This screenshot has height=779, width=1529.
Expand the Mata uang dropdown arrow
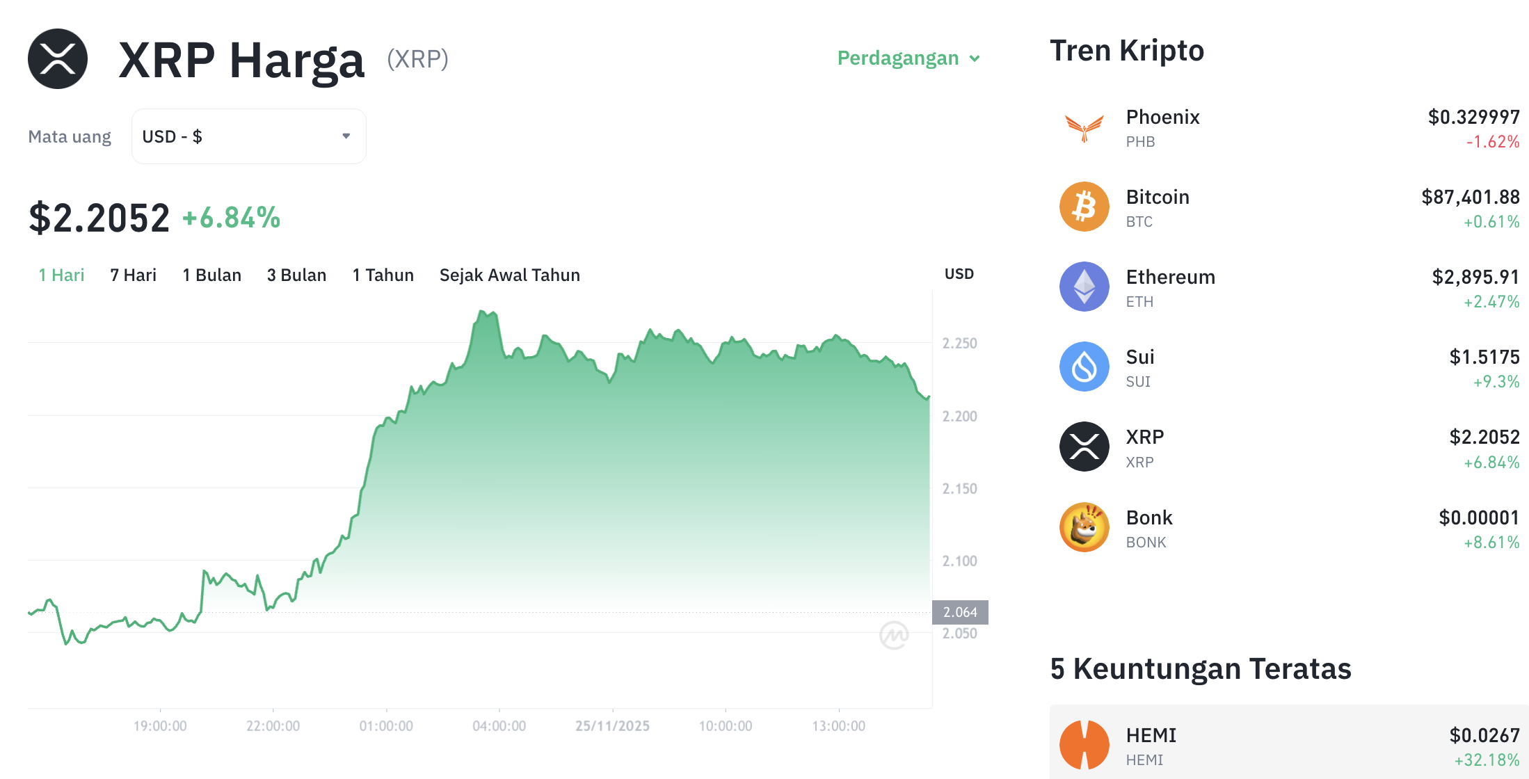346,136
